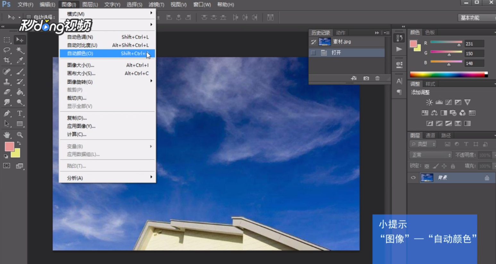This screenshot has height=264, width=496.
Task: Switch to 通道 tab
Action: (x=430, y=136)
